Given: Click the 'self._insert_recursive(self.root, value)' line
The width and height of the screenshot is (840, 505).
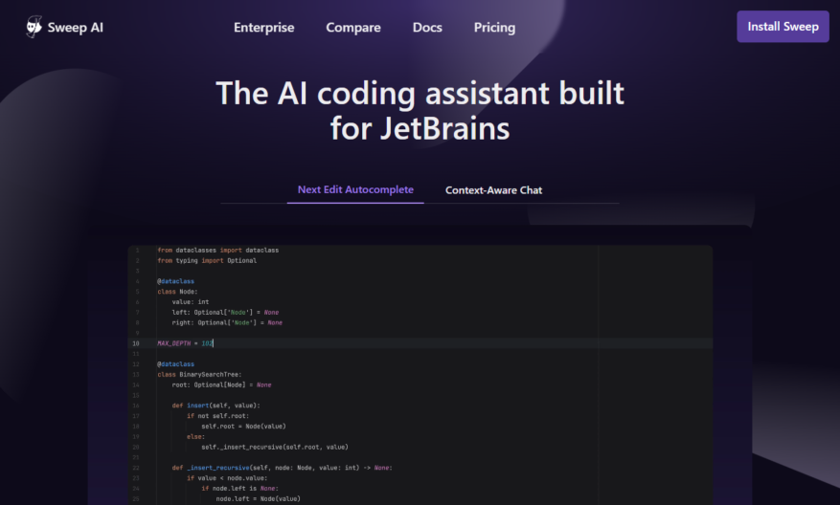Looking at the screenshot, I should coord(275,447).
